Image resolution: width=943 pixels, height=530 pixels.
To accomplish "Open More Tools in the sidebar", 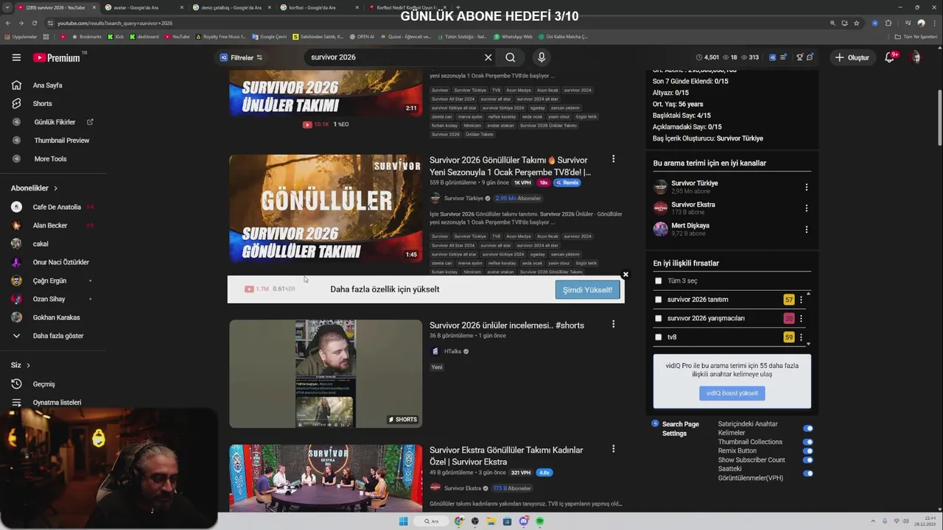I will coord(40,159).
